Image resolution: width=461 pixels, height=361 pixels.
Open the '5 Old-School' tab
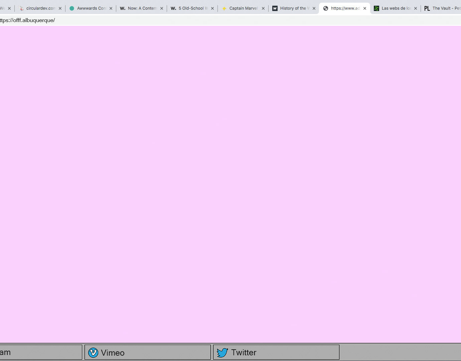pos(192,8)
